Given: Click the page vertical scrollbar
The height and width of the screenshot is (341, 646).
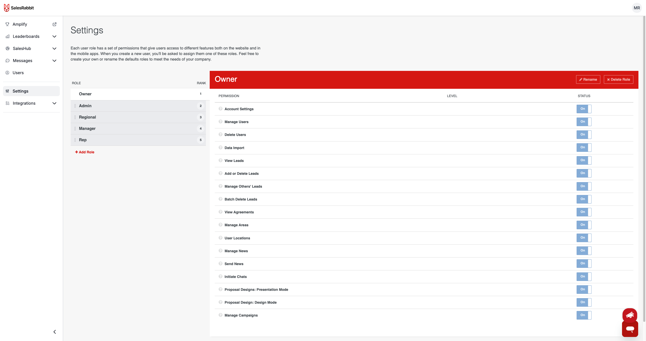Looking at the screenshot, I should click(x=644, y=169).
